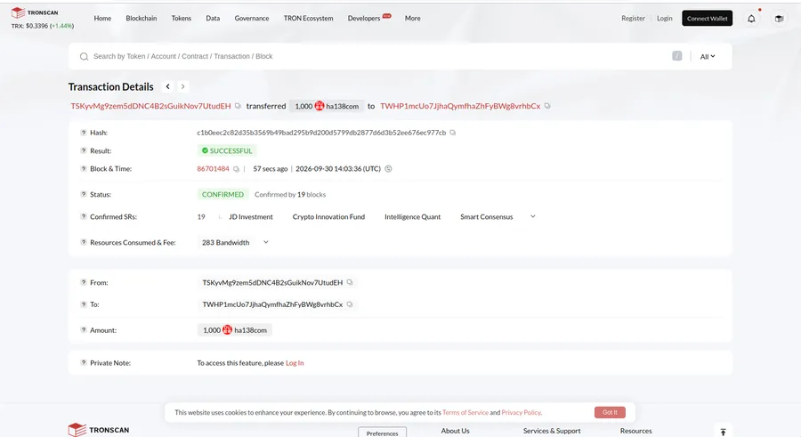Viewport: 801px width, 437px height.
Task: Open the help icon next to Hash
Action: coord(84,133)
